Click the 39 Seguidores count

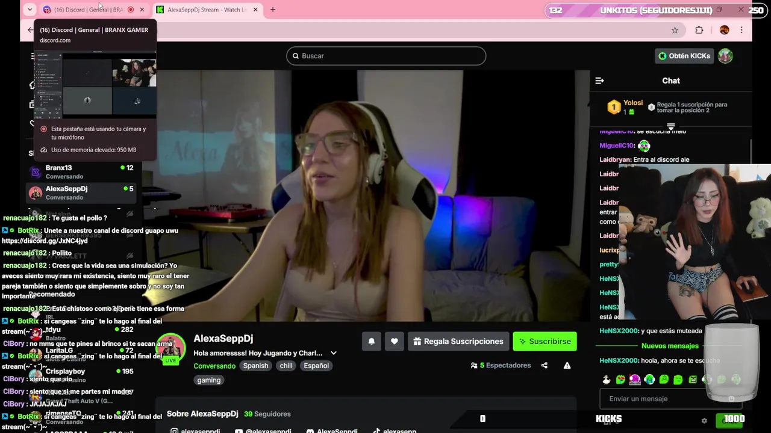coord(267,414)
